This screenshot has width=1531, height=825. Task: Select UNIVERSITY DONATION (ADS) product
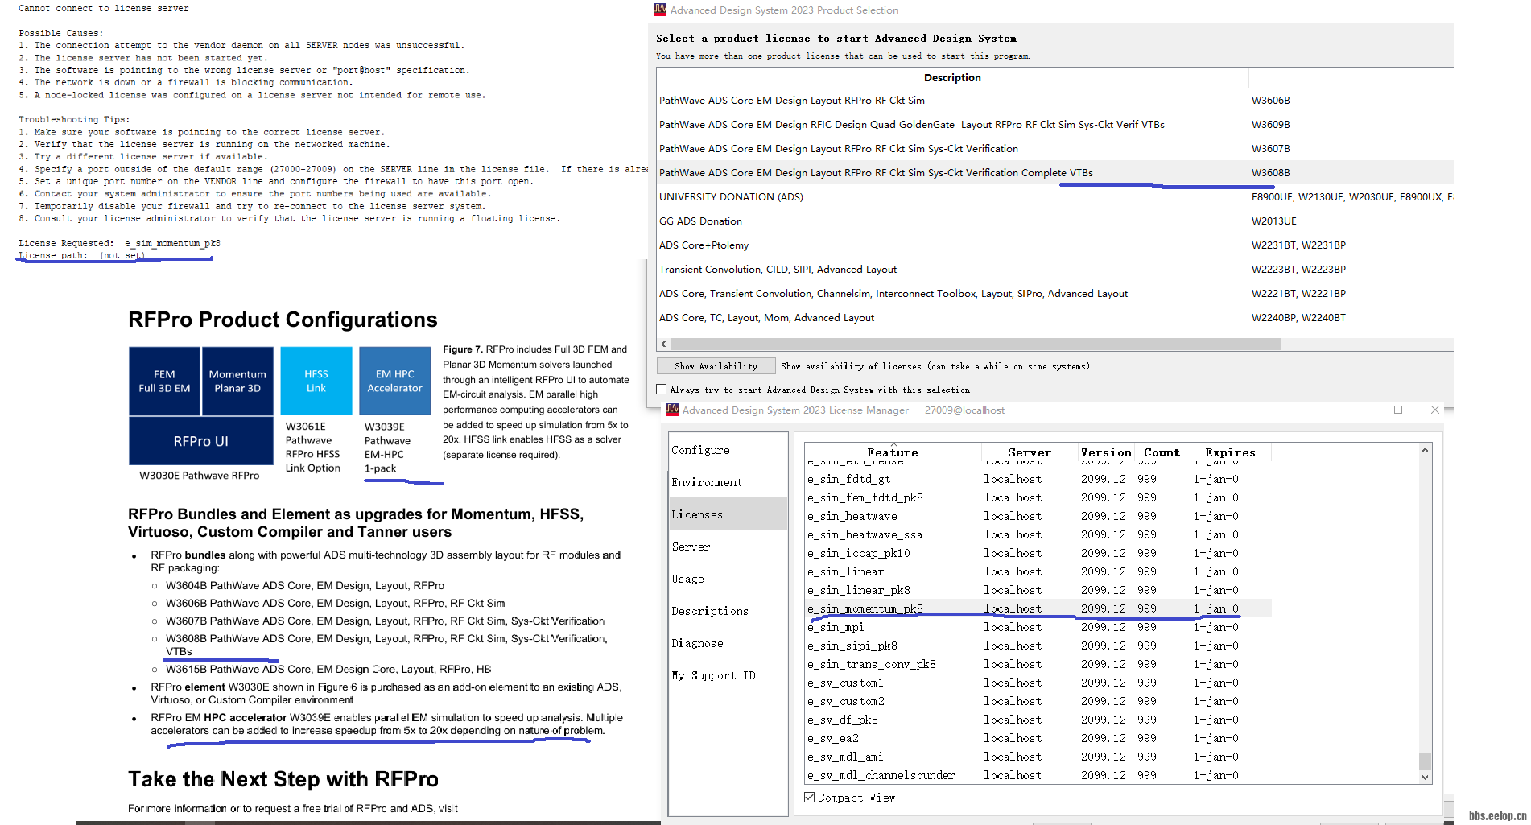coord(1055,197)
